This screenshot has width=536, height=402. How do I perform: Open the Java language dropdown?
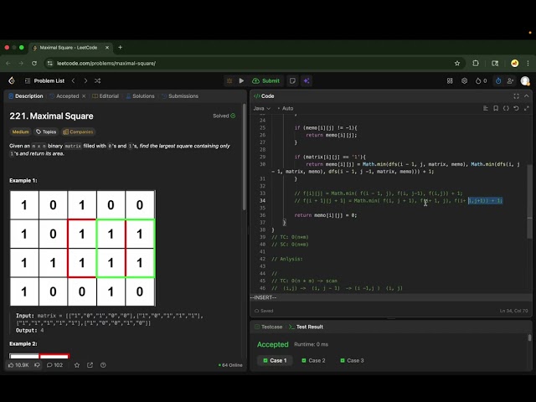pyautogui.click(x=262, y=108)
